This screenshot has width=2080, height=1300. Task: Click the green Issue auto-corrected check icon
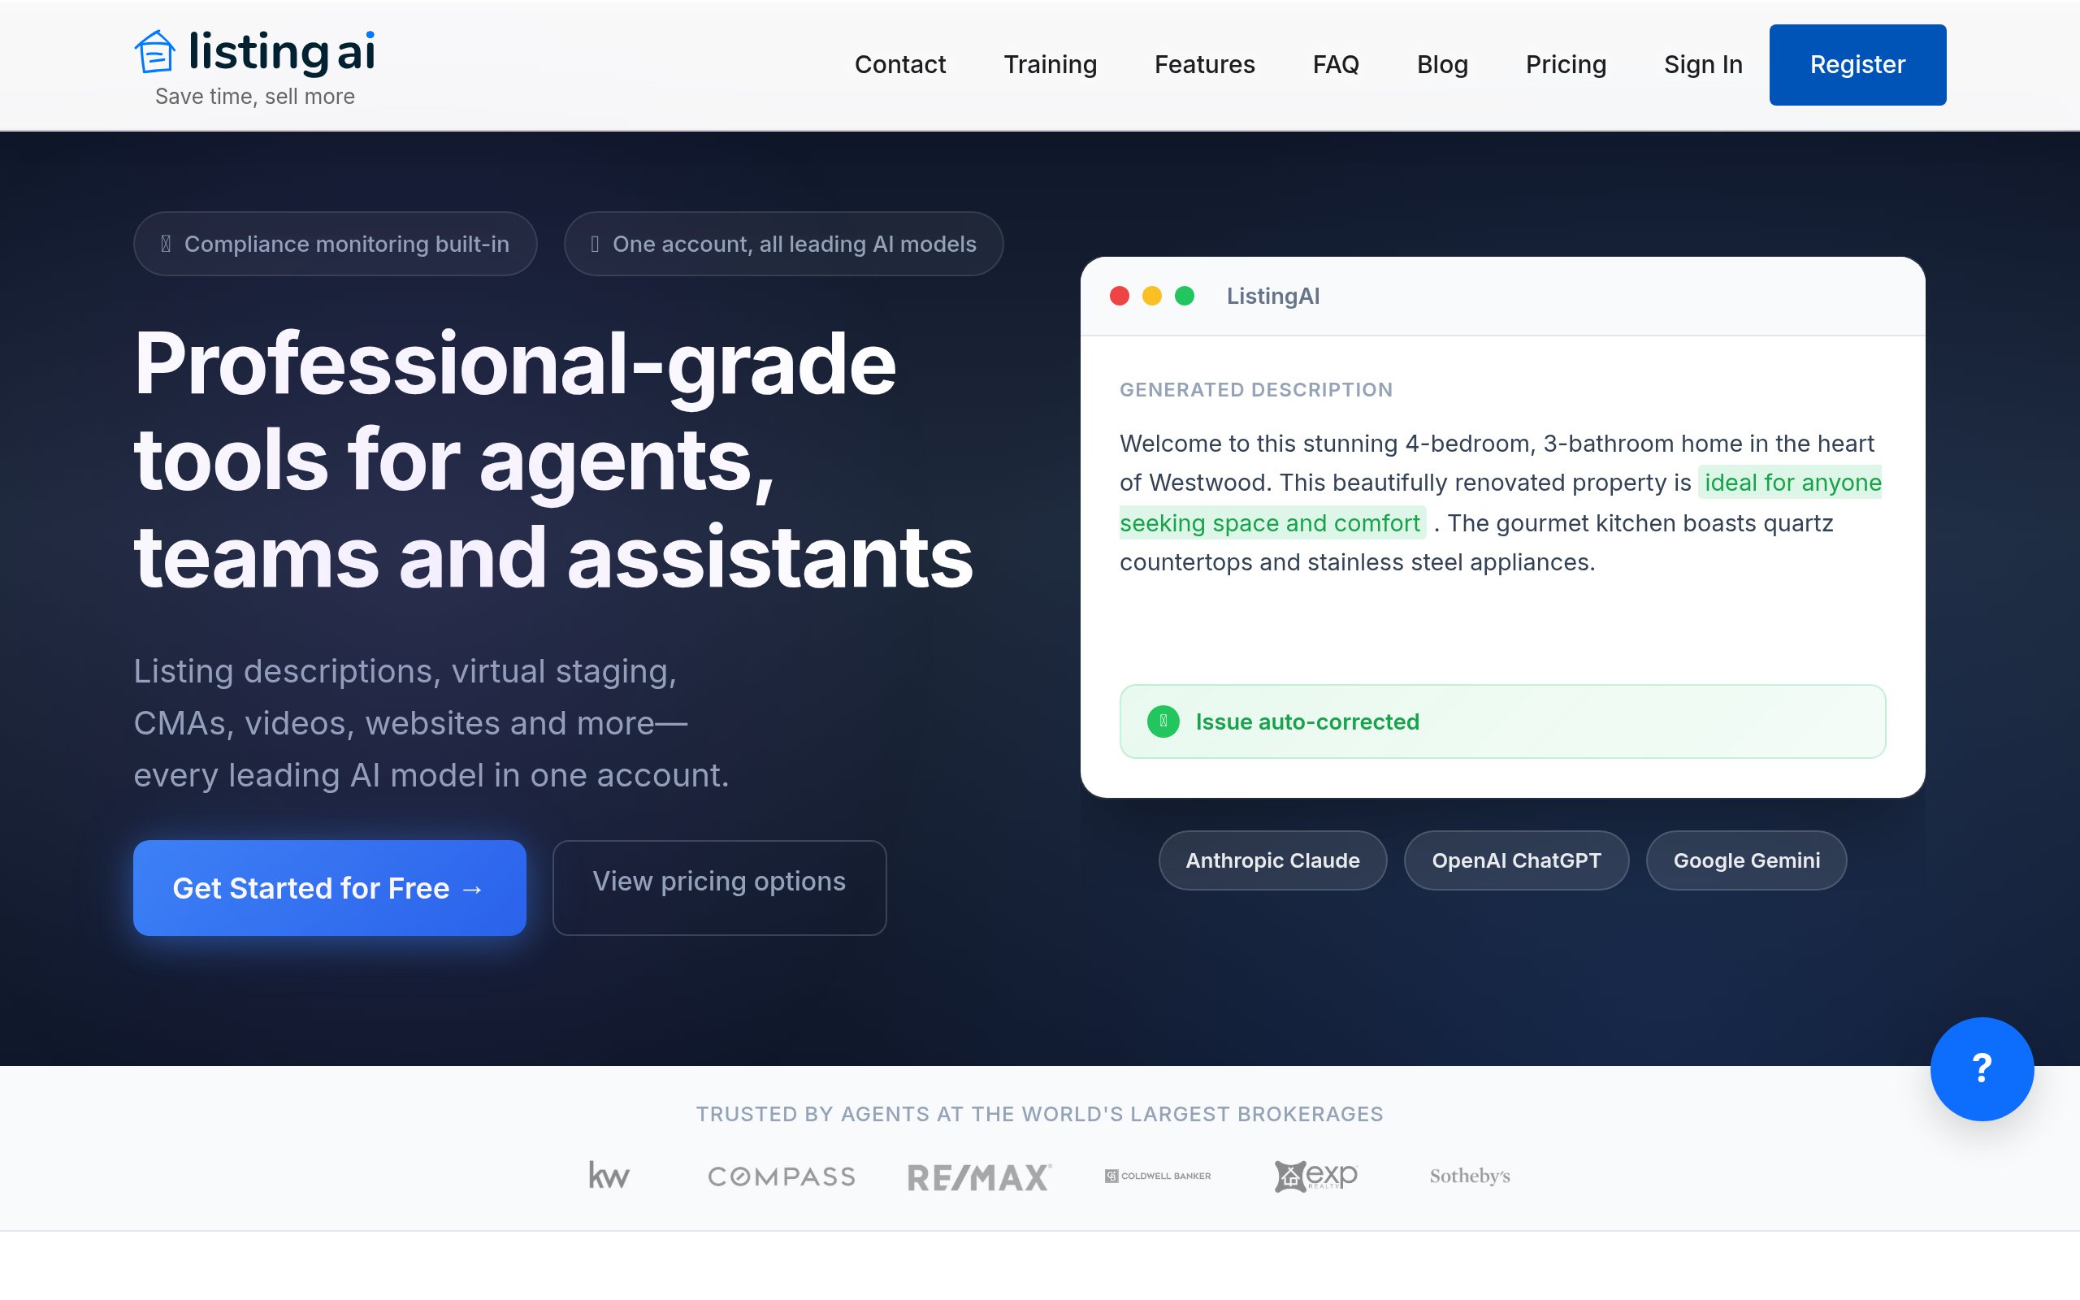(x=1163, y=721)
